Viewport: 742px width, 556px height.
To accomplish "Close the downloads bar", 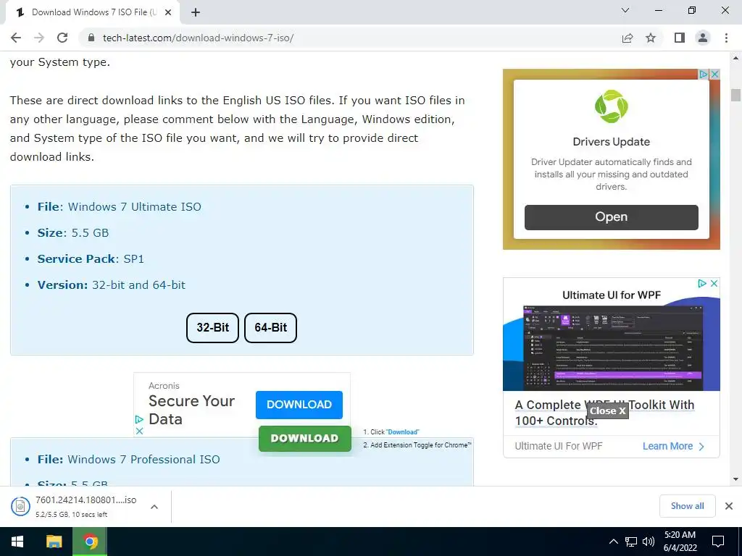I will click(x=729, y=506).
